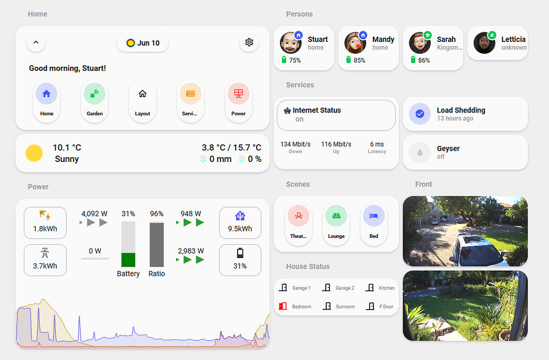
Task: Toggle the Internet Status service
Action: tap(336, 115)
